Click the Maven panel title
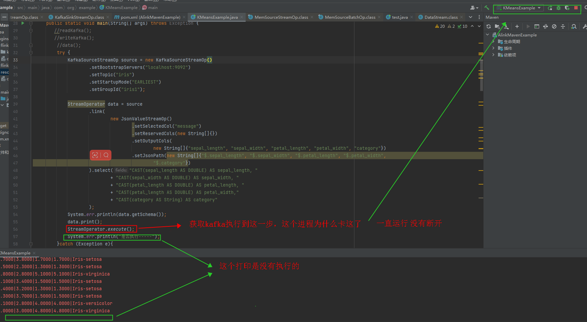The image size is (587, 322). [x=492, y=17]
